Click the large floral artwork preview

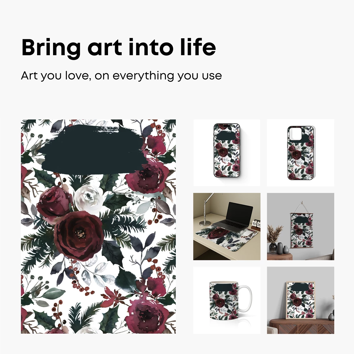coord(98,226)
